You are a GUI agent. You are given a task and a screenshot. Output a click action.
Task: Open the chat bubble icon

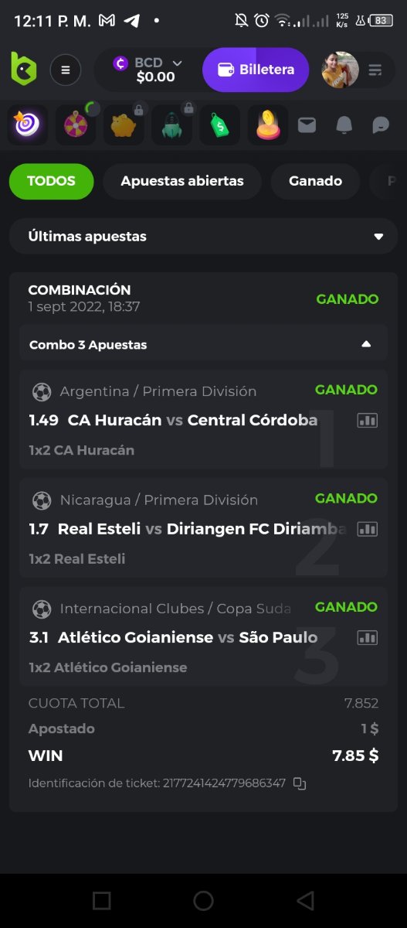[381, 125]
